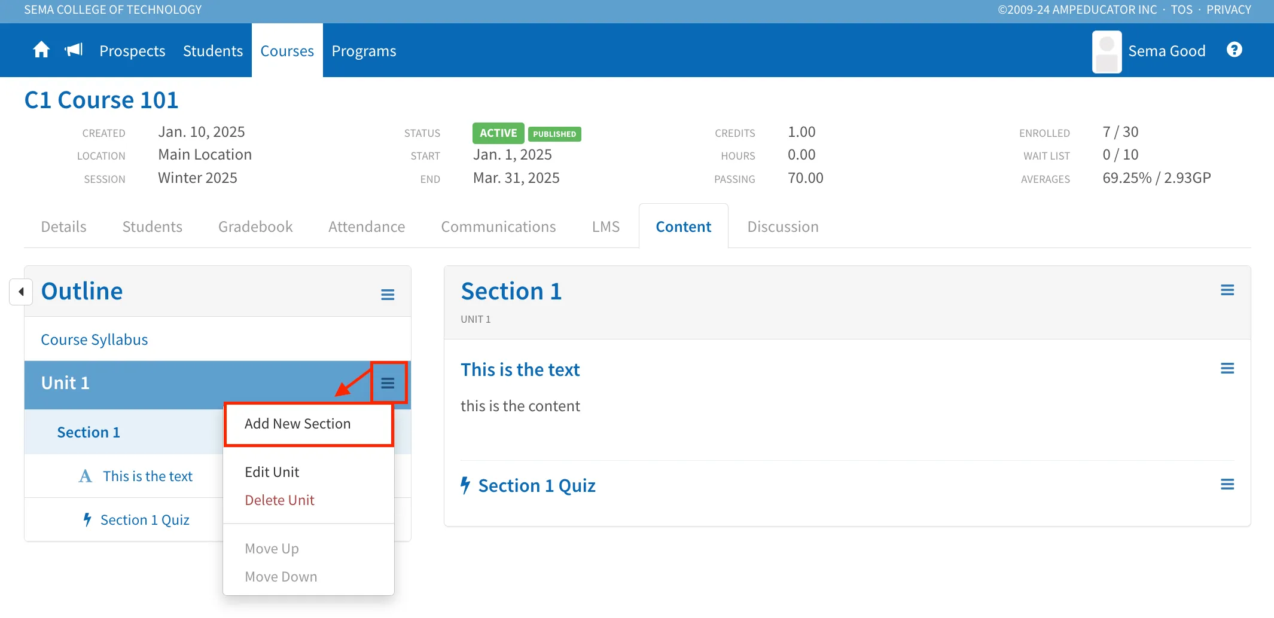Open the Section 1 panel hamburger menu
This screenshot has height=618, width=1274.
click(x=1227, y=290)
